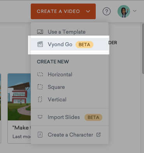This screenshot has height=153, width=144.
Task: Click the external link icon after Create a Character
Action: pos(98,135)
